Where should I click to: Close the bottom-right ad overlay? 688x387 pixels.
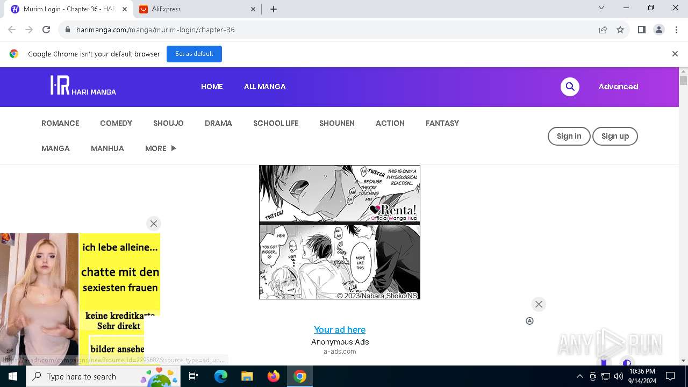click(x=539, y=304)
